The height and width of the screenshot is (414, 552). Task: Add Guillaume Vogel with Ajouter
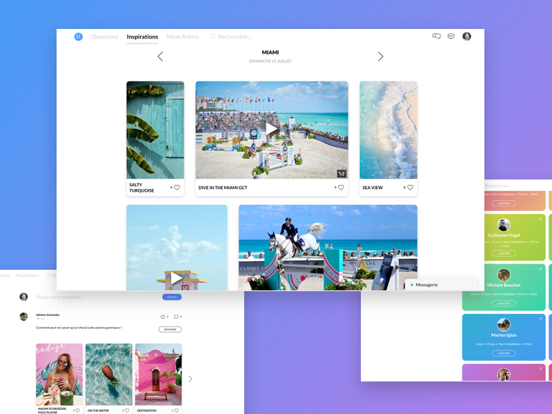click(504, 253)
